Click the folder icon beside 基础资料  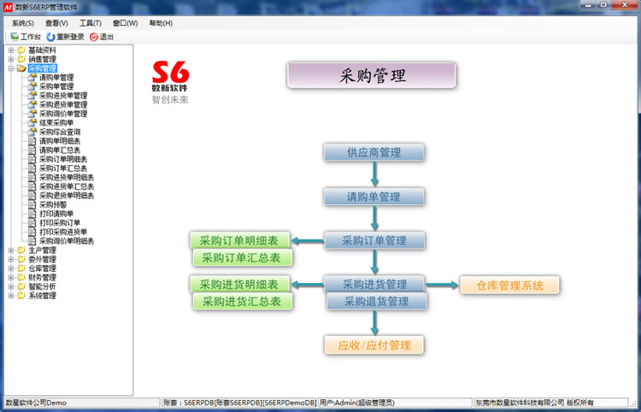[21, 50]
